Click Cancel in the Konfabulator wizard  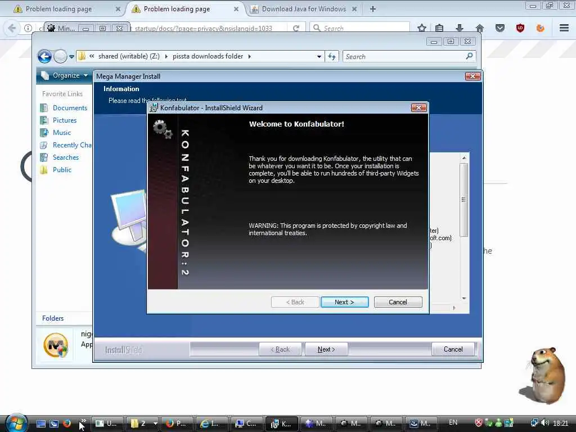point(398,302)
